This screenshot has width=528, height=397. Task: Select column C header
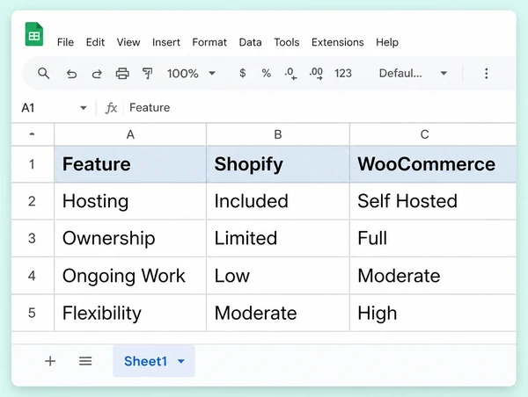tap(433, 134)
